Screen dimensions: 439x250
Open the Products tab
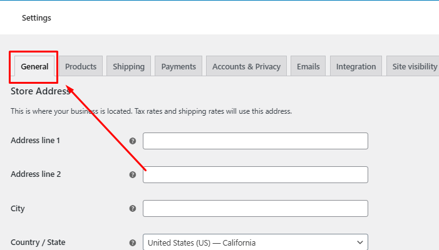(81, 66)
